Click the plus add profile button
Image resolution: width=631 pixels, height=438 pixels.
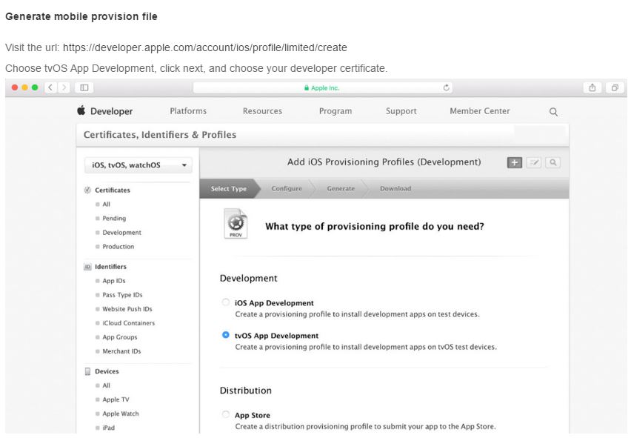pos(514,162)
